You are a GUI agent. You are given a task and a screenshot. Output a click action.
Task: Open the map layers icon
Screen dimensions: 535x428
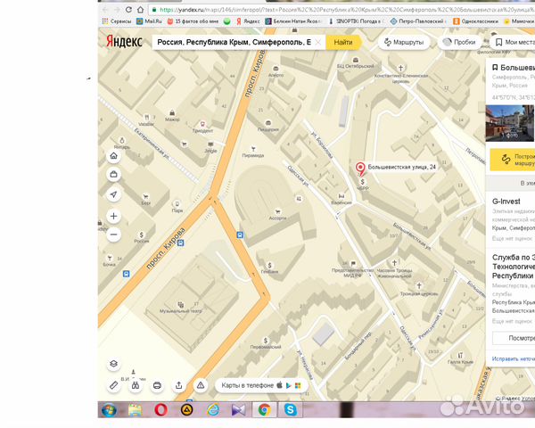113,364
